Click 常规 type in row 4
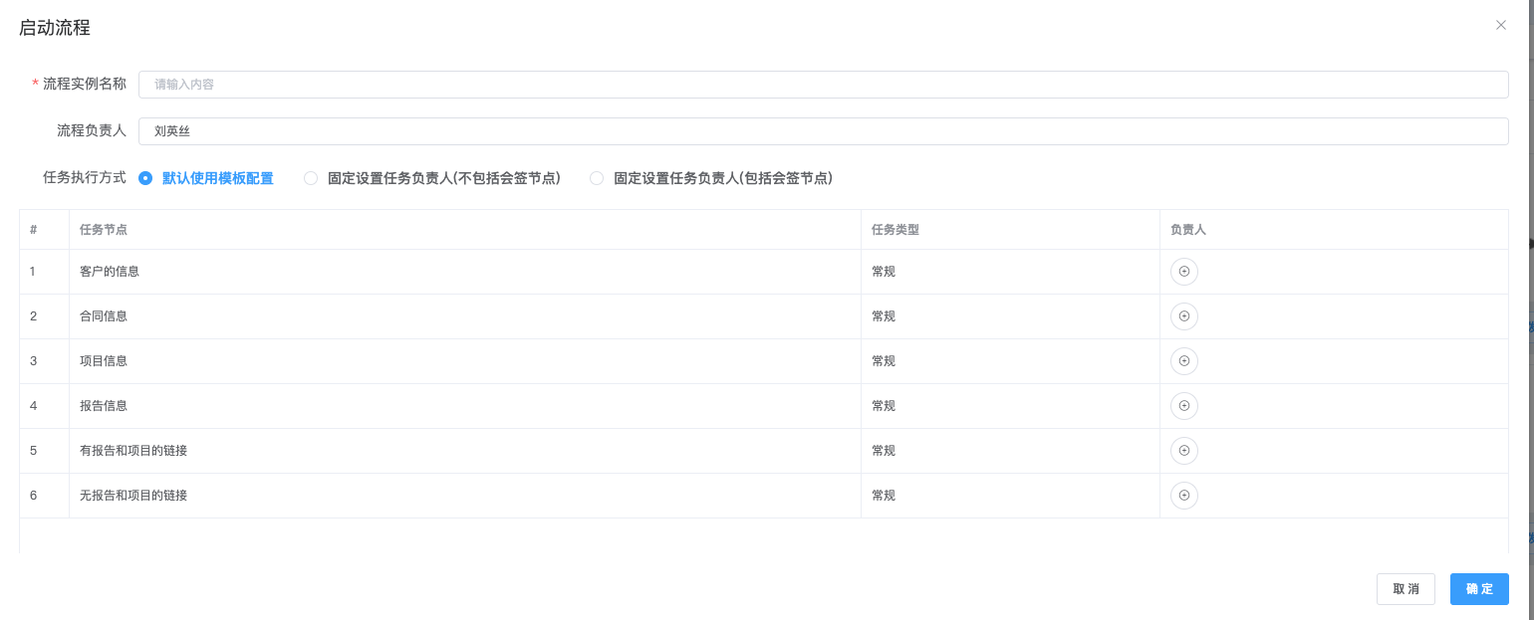Image resolution: width=1534 pixels, height=620 pixels. [884, 405]
